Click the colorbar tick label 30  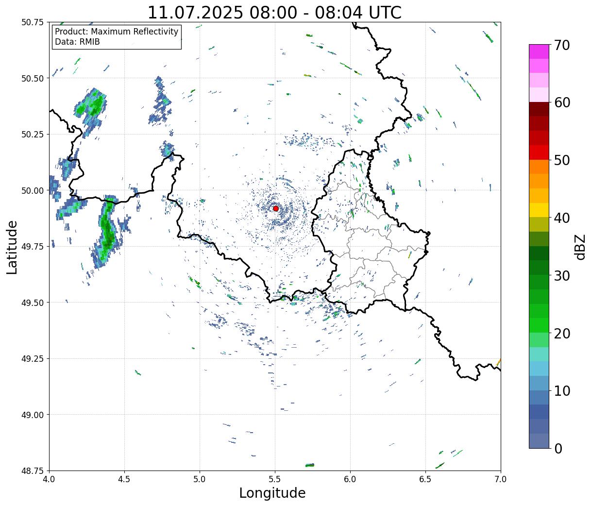point(562,276)
